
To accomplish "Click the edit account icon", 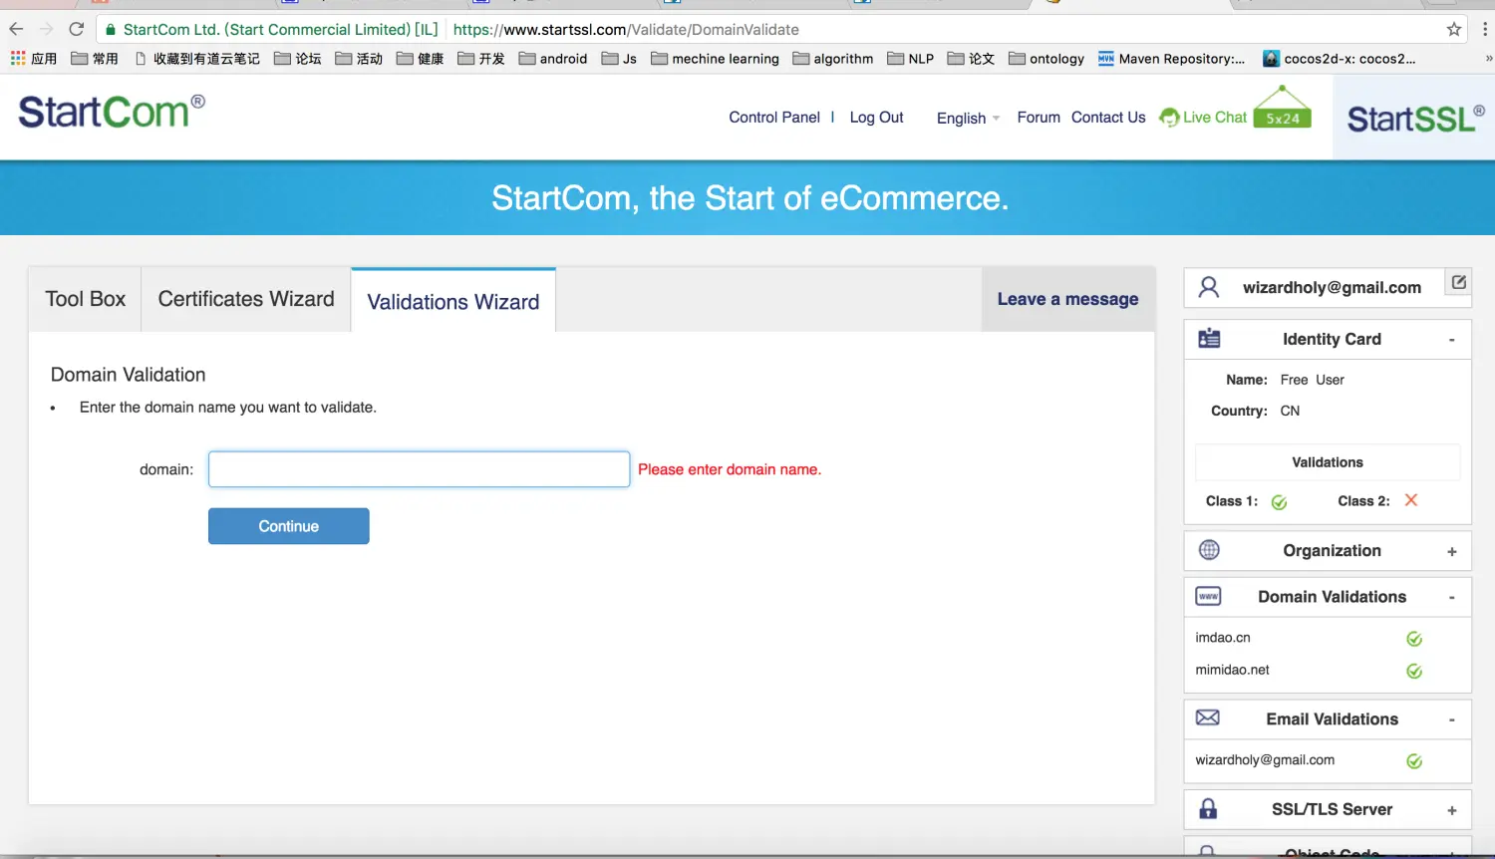I will tap(1458, 283).
